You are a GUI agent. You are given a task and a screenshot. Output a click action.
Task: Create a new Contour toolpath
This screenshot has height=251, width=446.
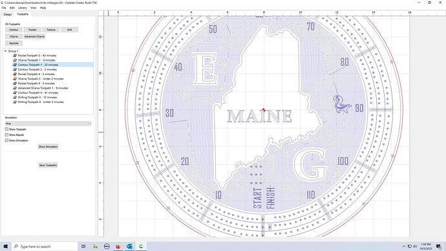tap(14, 30)
